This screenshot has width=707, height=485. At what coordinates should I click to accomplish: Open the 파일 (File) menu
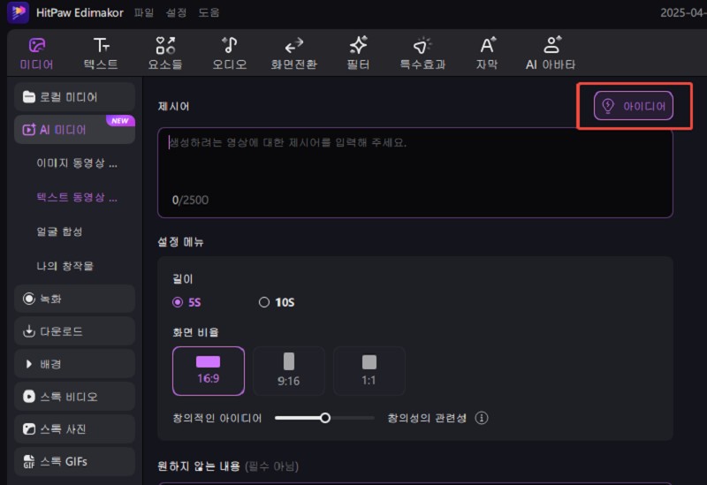[x=143, y=13]
